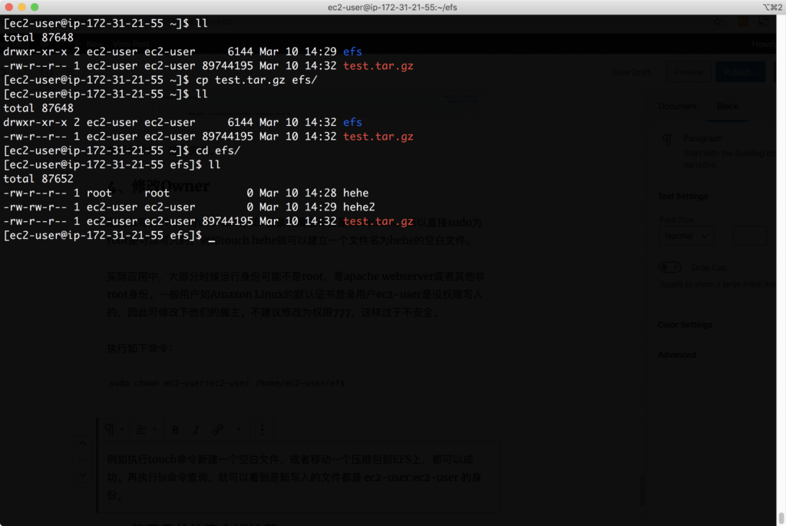The width and height of the screenshot is (786, 526).
Task: Toggle bold formatting in block toolbar
Action: tap(175, 429)
